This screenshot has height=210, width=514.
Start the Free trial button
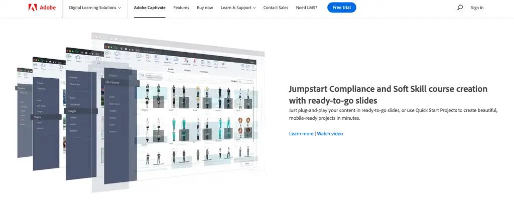[x=341, y=8]
